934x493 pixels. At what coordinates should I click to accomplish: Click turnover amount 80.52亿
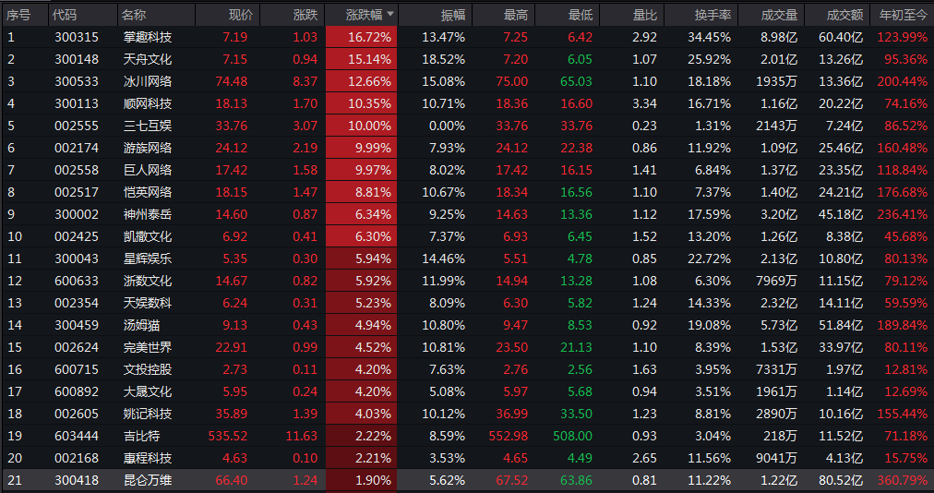[841, 480]
